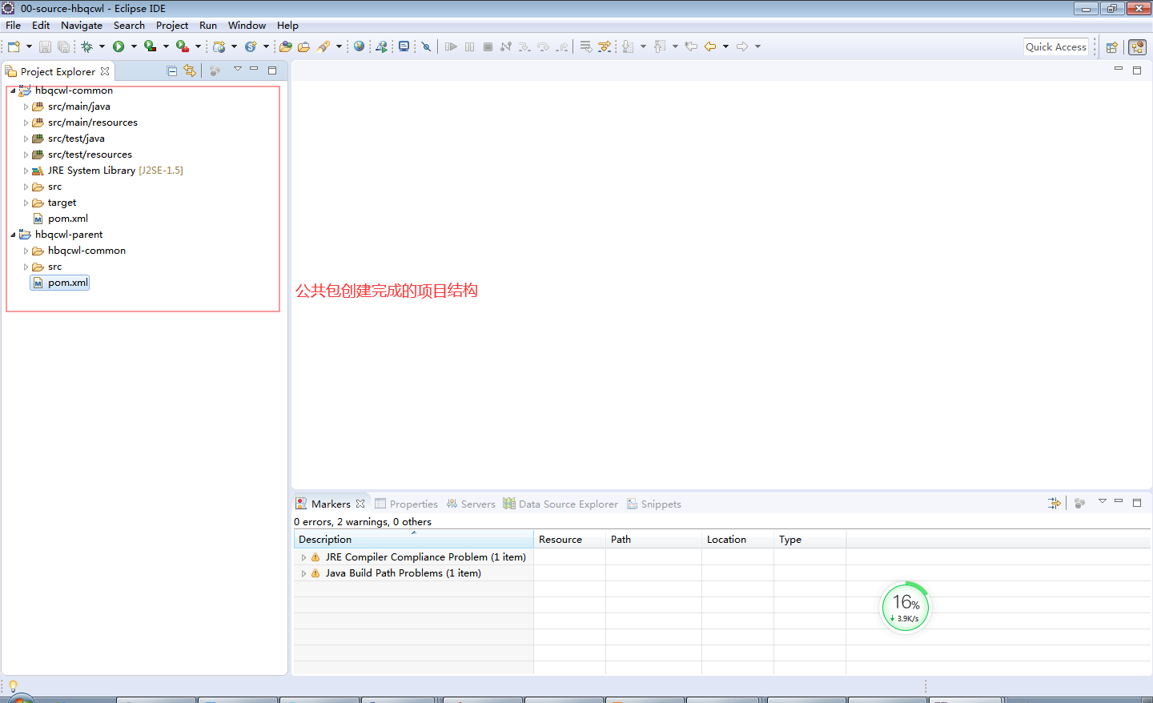Click the Resume debug icon
Image resolution: width=1153 pixels, height=703 pixels.
[451, 46]
